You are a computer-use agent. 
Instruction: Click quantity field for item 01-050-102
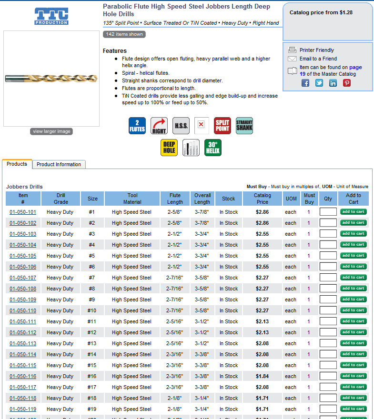click(x=328, y=223)
